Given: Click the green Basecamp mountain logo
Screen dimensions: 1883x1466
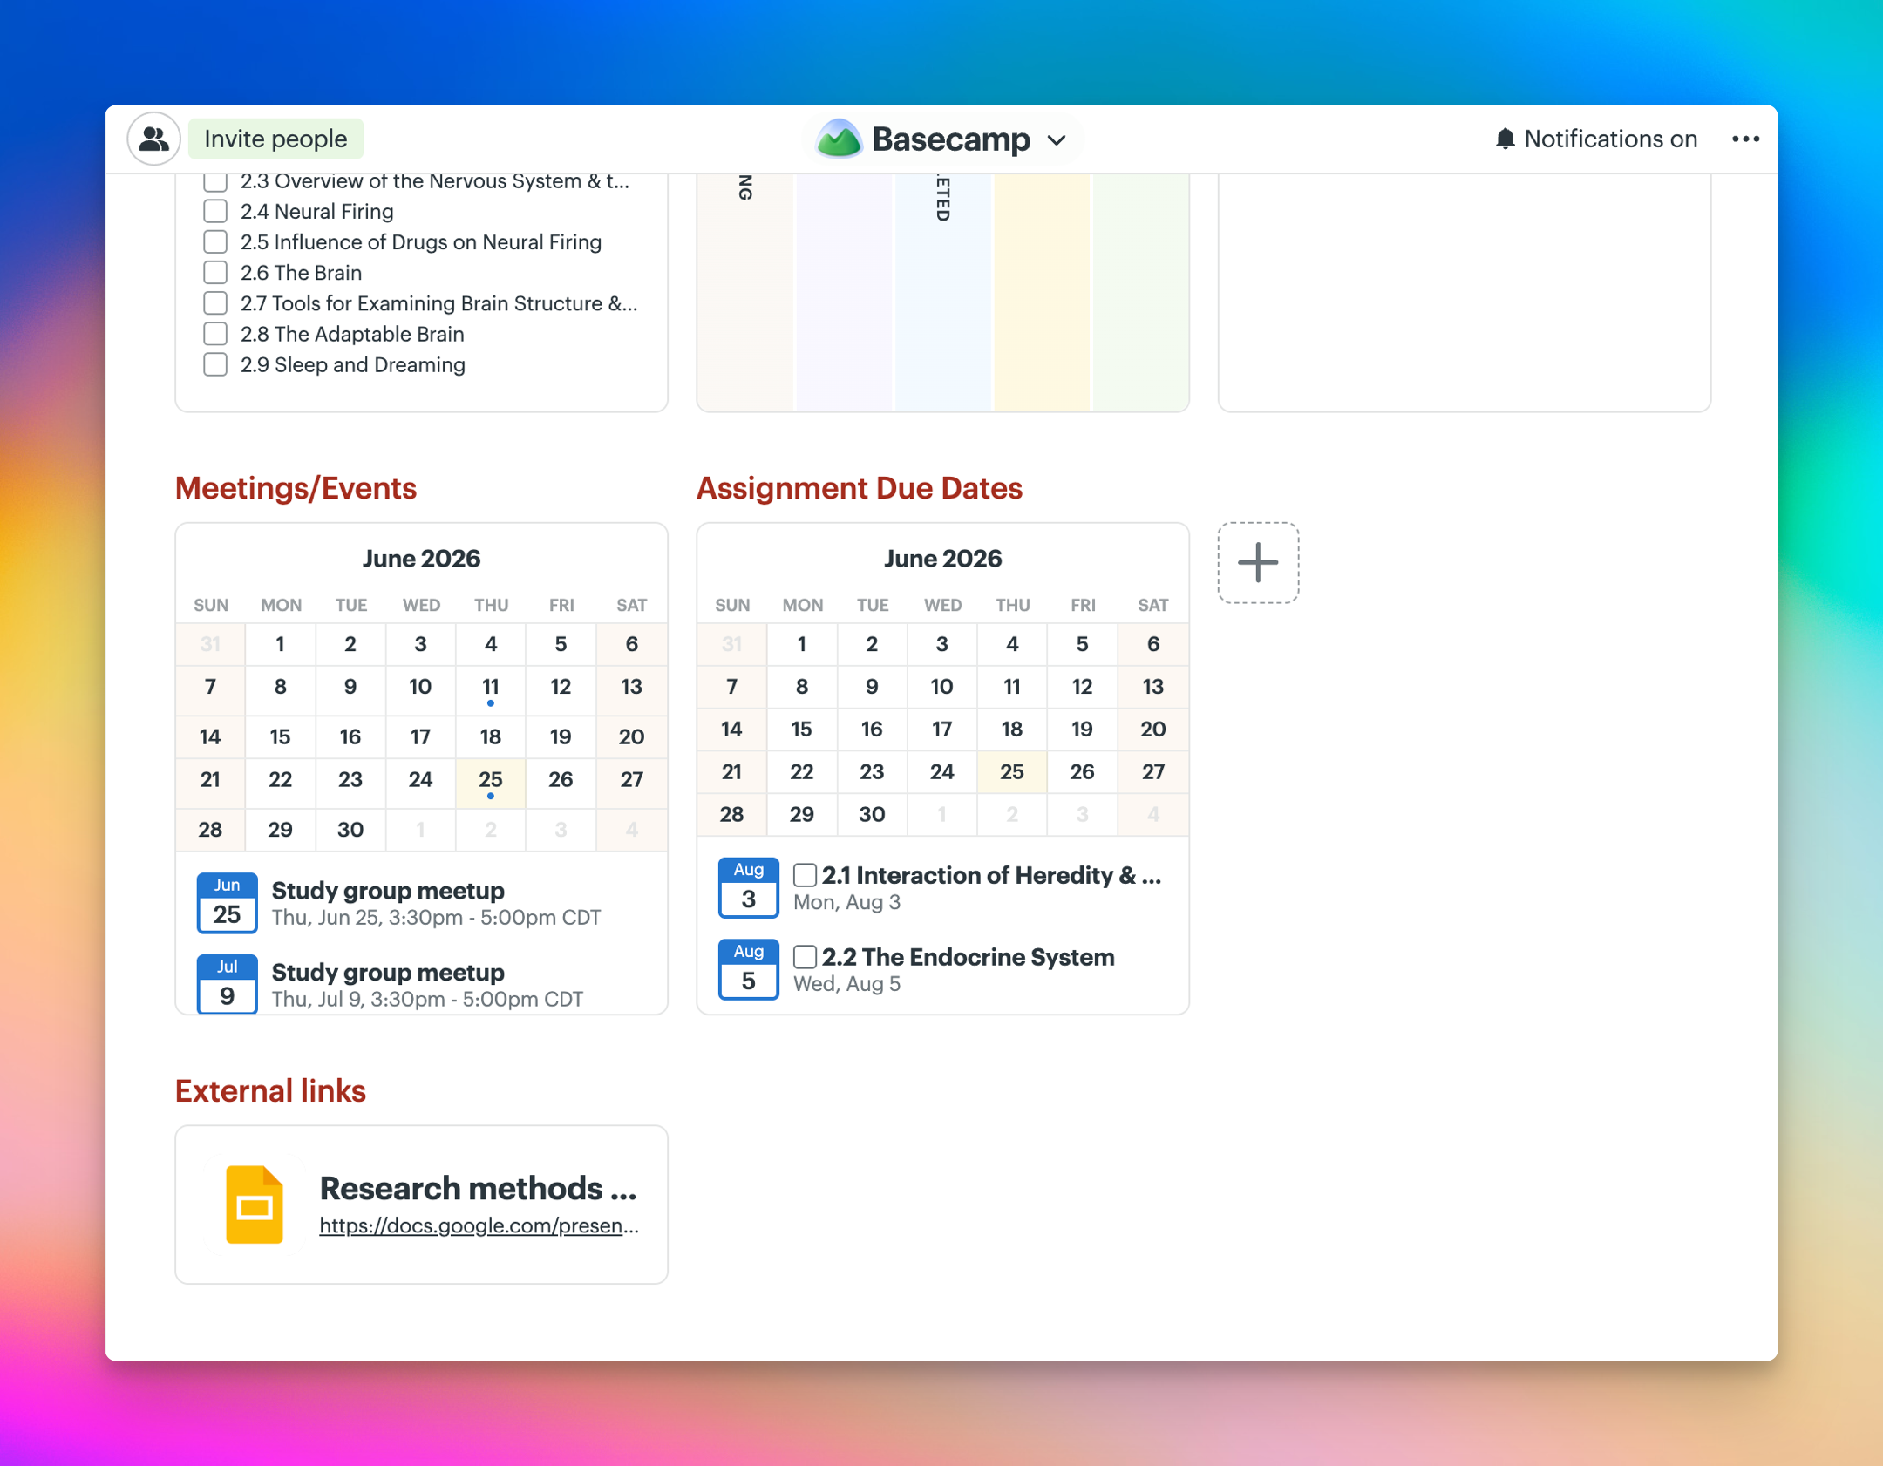Looking at the screenshot, I should point(839,139).
